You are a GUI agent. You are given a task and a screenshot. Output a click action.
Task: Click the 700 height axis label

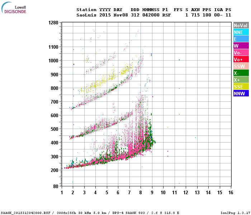[x=55, y=102]
